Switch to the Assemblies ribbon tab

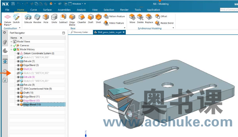[64, 10]
